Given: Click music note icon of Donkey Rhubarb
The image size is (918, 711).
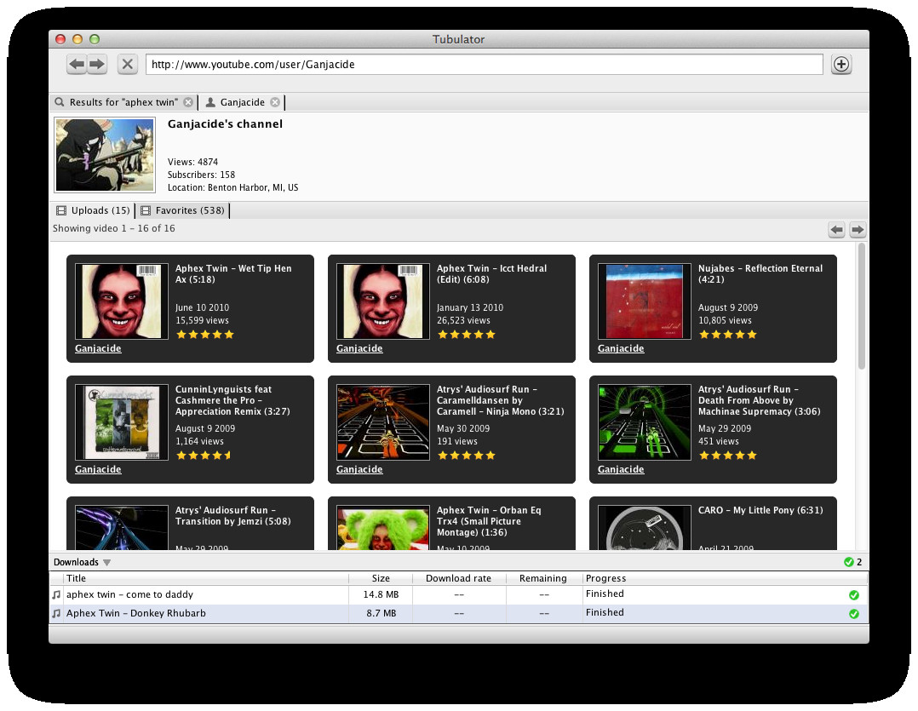Looking at the screenshot, I should 56,613.
